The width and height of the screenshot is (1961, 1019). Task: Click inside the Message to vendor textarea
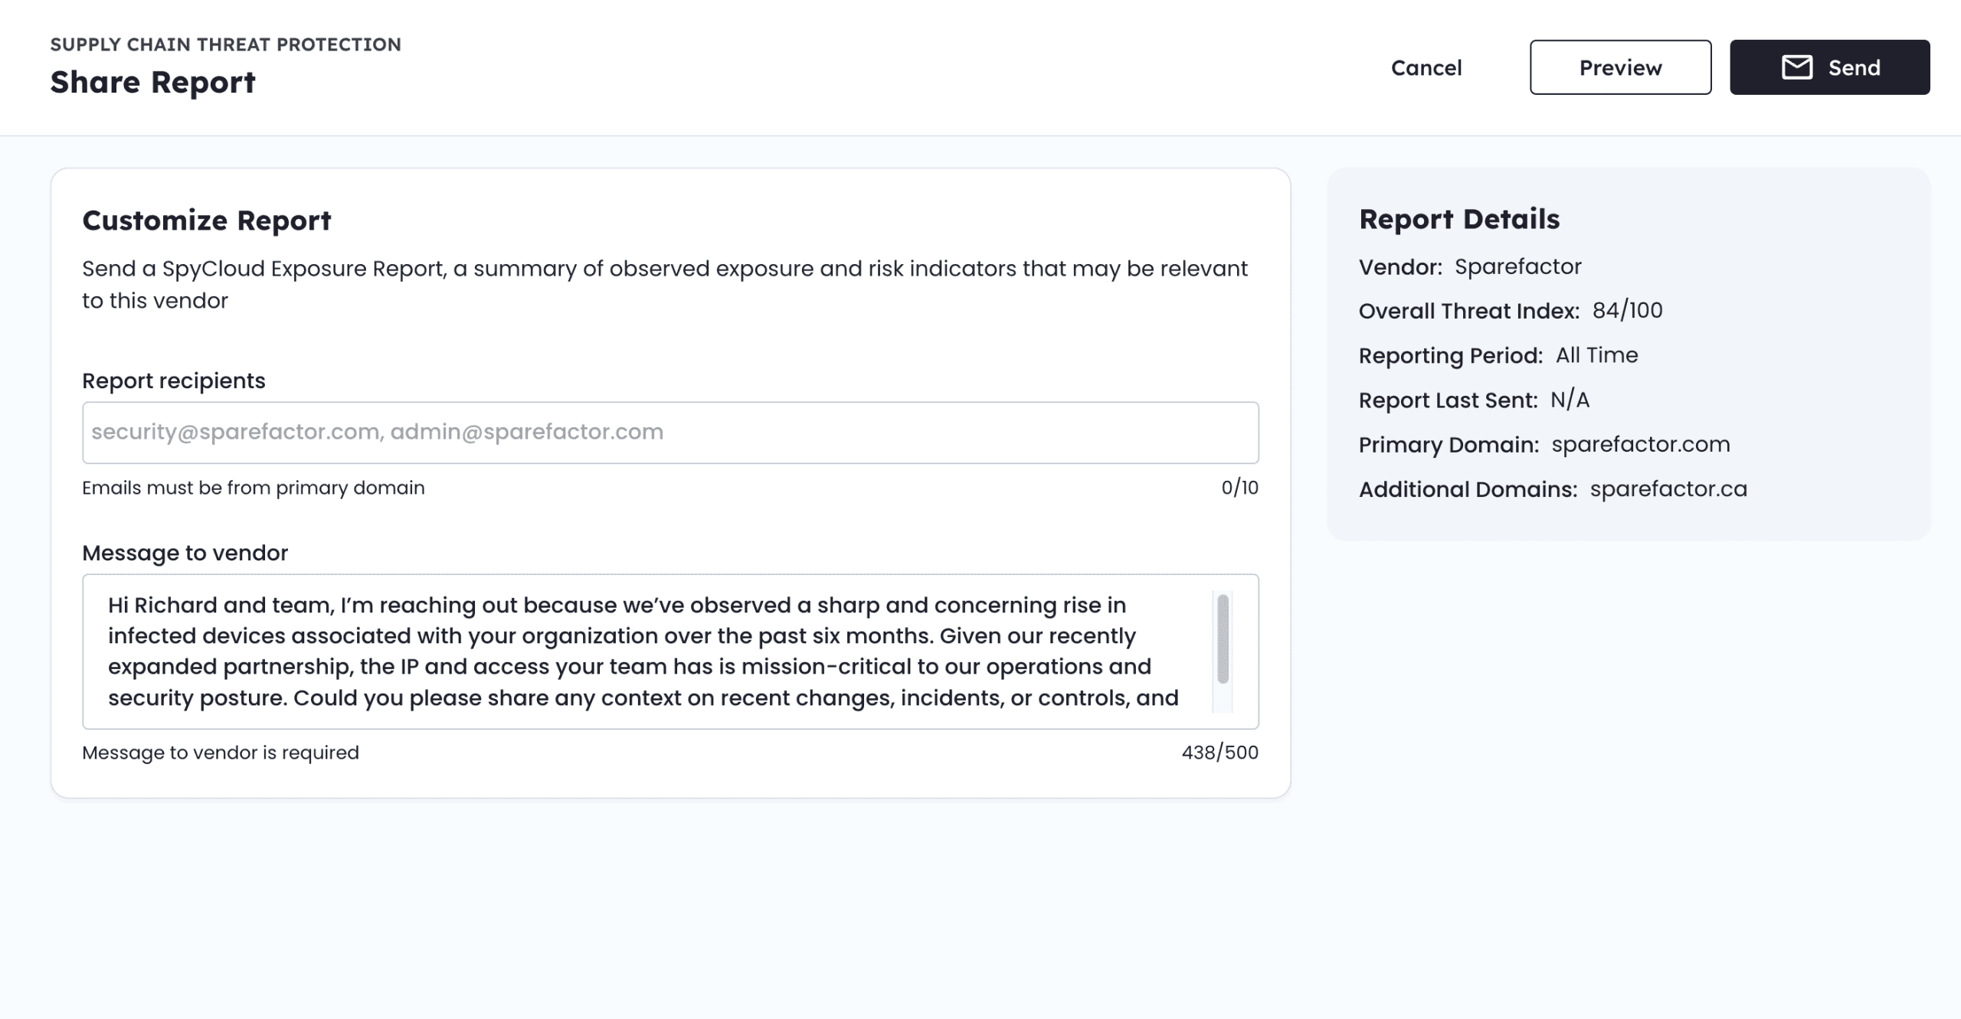[x=643, y=651]
